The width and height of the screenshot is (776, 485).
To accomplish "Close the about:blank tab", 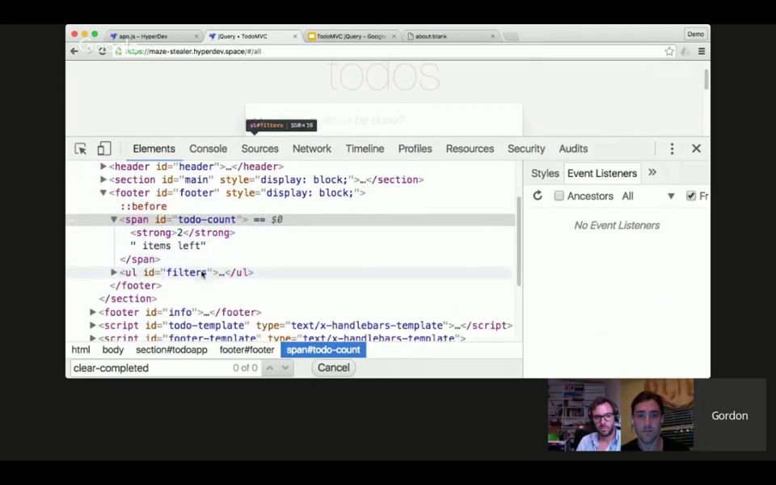I will point(492,36).
